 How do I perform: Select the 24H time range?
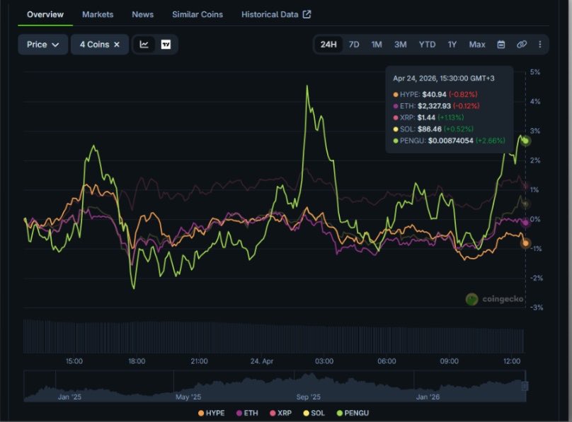coord(328,45)
